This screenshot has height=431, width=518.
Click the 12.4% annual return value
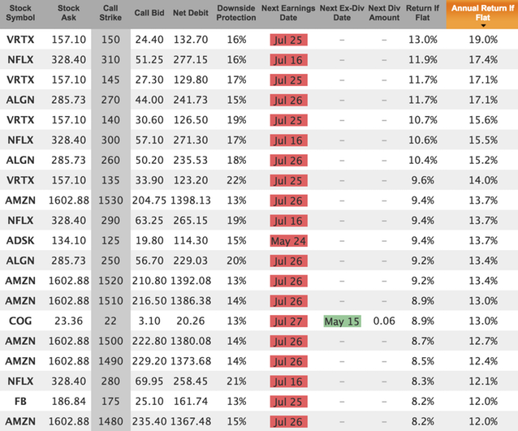[483, 361]
